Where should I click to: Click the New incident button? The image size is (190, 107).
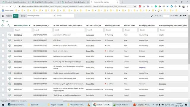[16, 16]
